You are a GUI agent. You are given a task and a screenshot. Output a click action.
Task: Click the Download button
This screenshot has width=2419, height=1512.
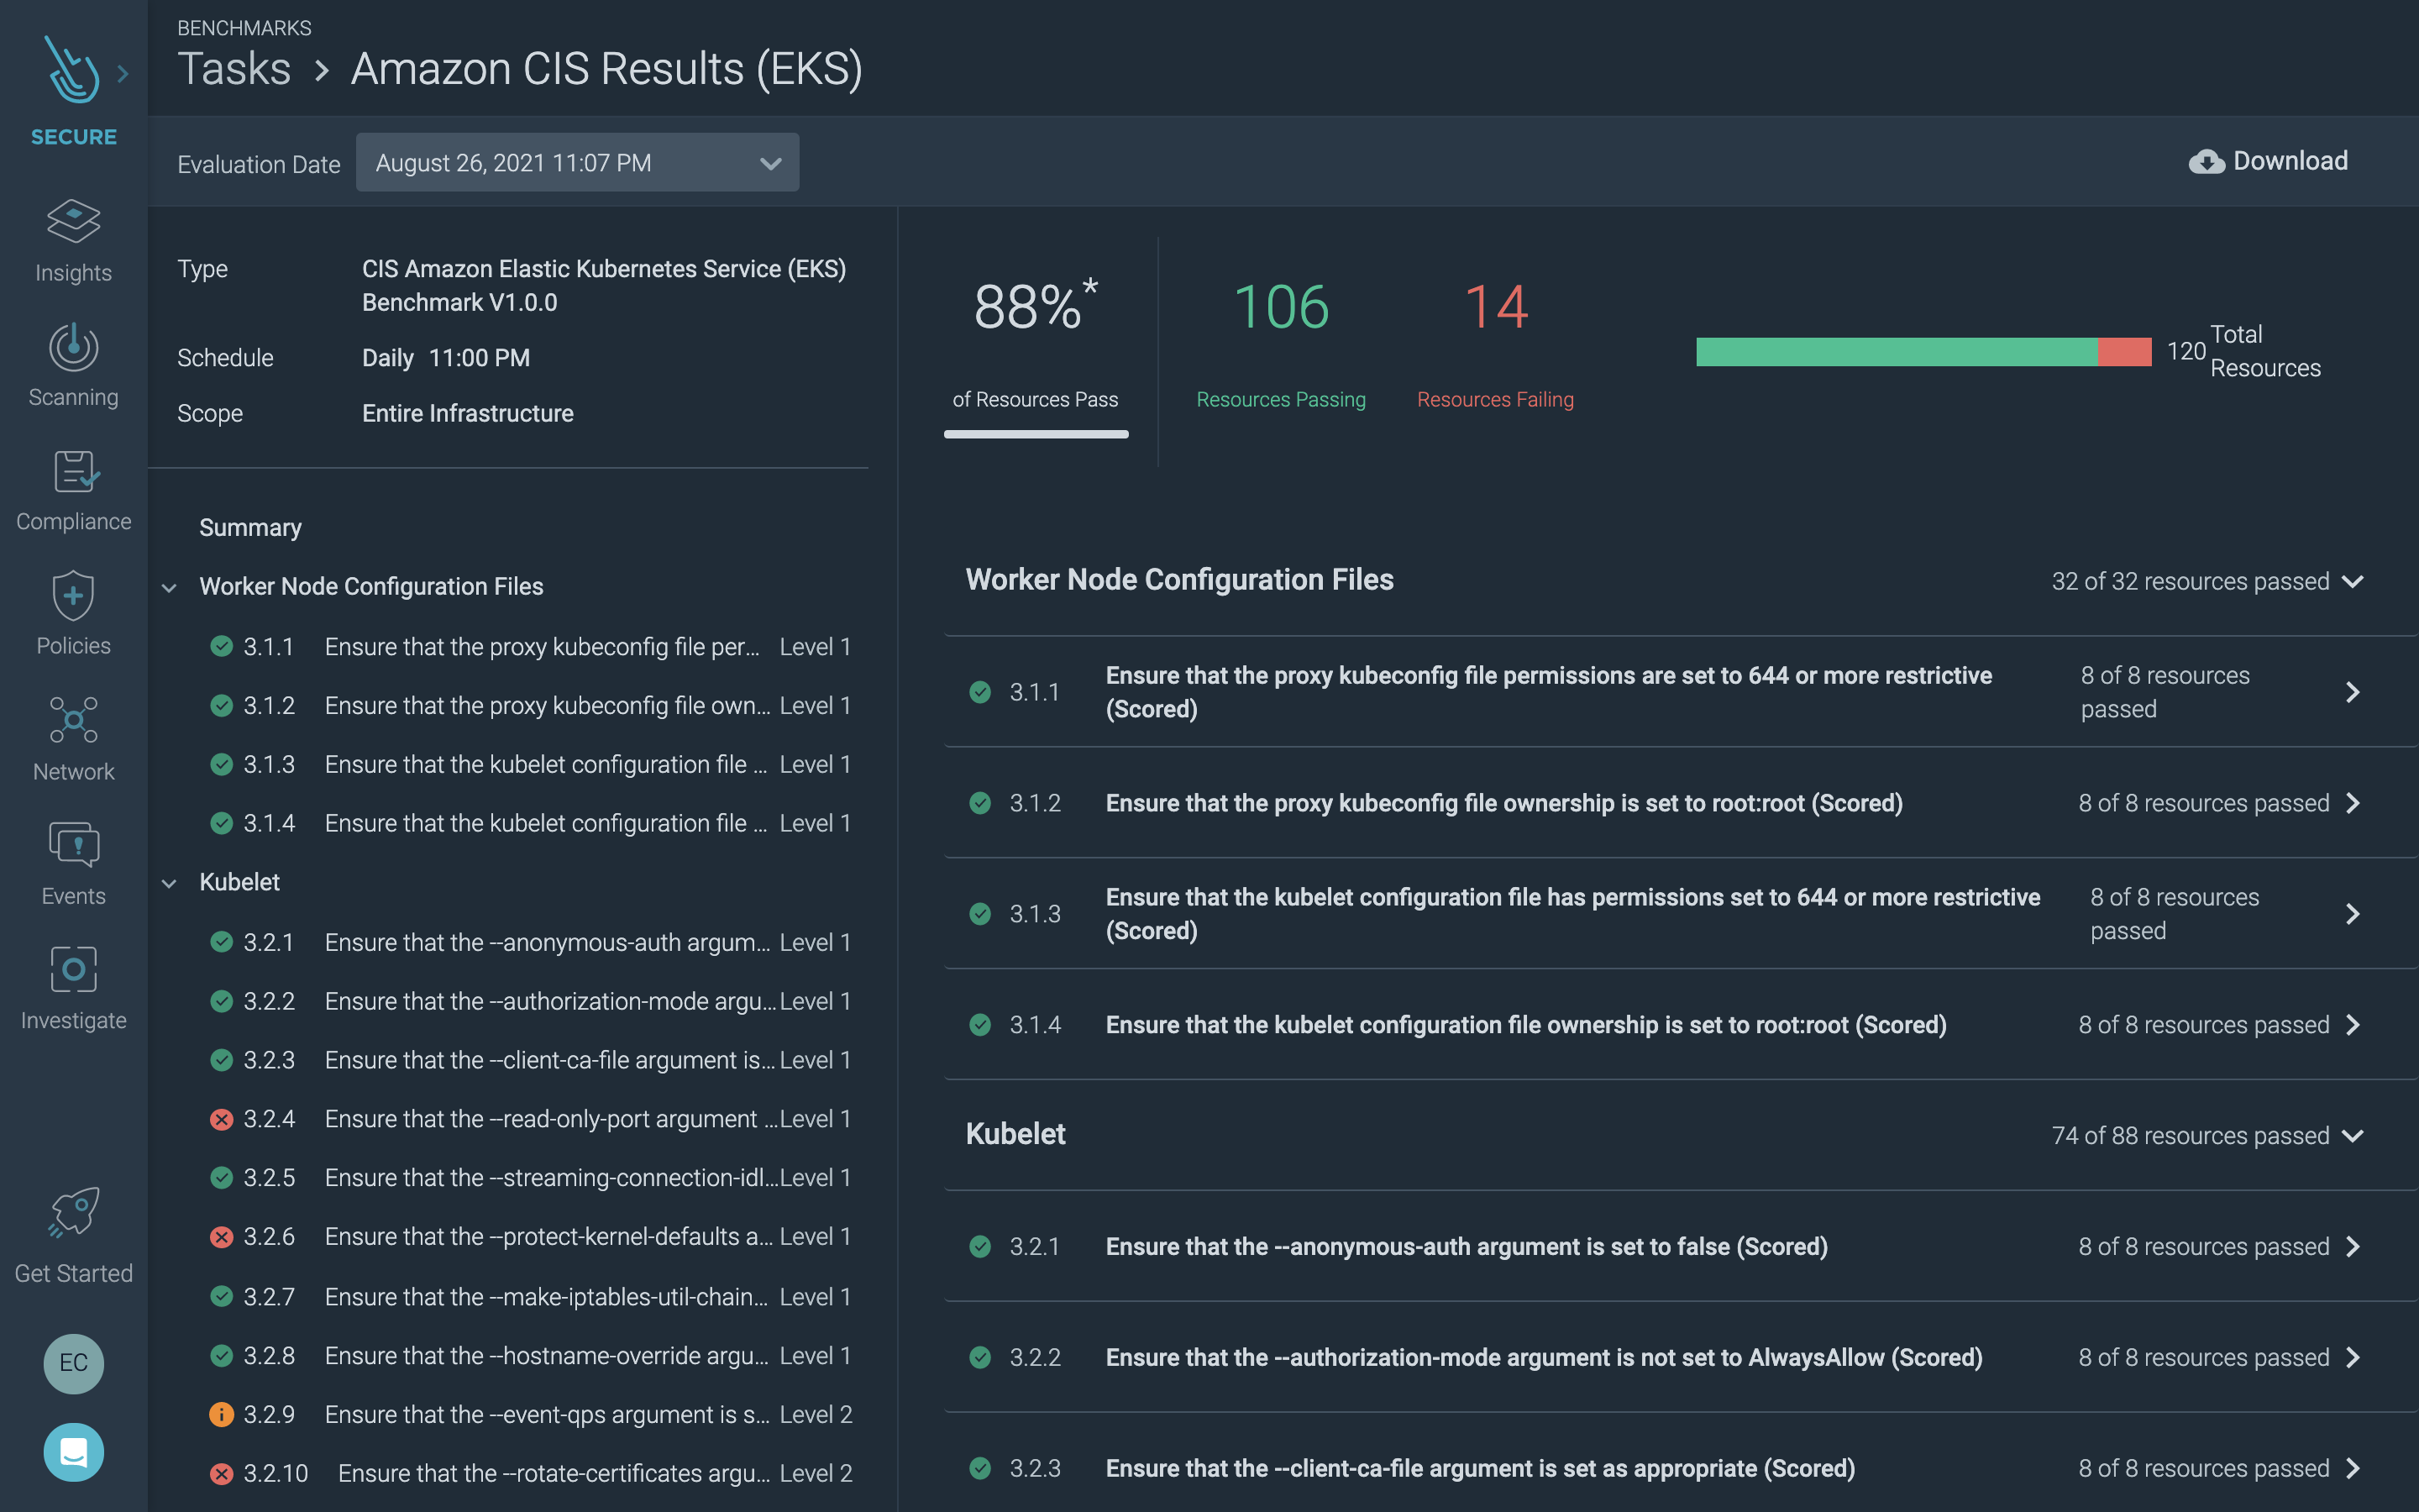(x=2269, y=160)
